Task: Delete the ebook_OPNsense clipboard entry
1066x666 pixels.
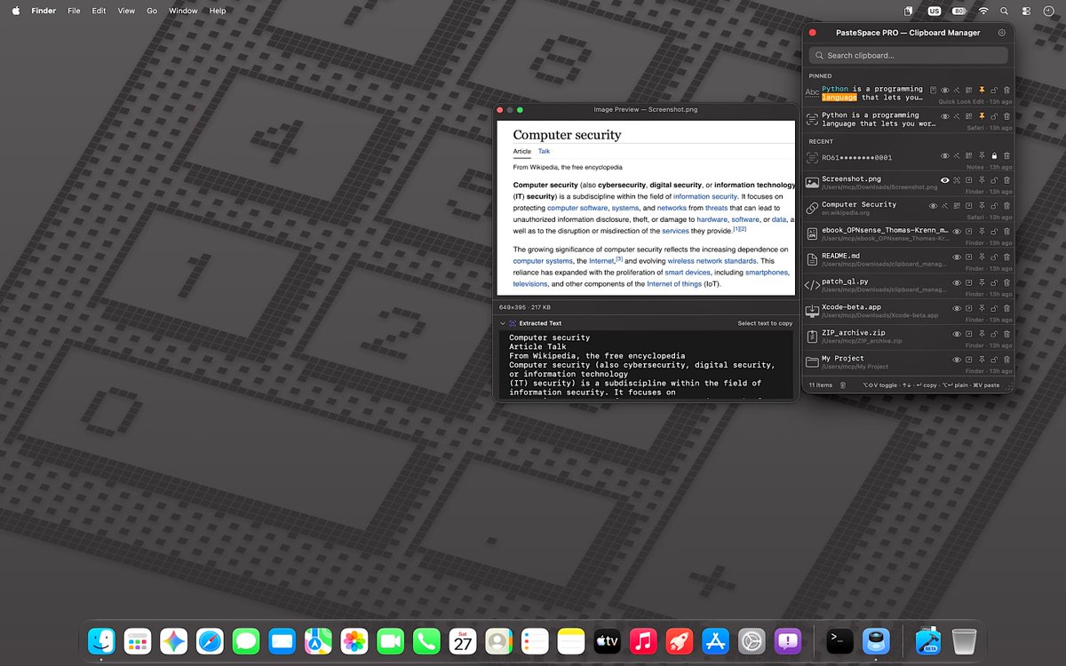Action: click(x=1006, y=231)
